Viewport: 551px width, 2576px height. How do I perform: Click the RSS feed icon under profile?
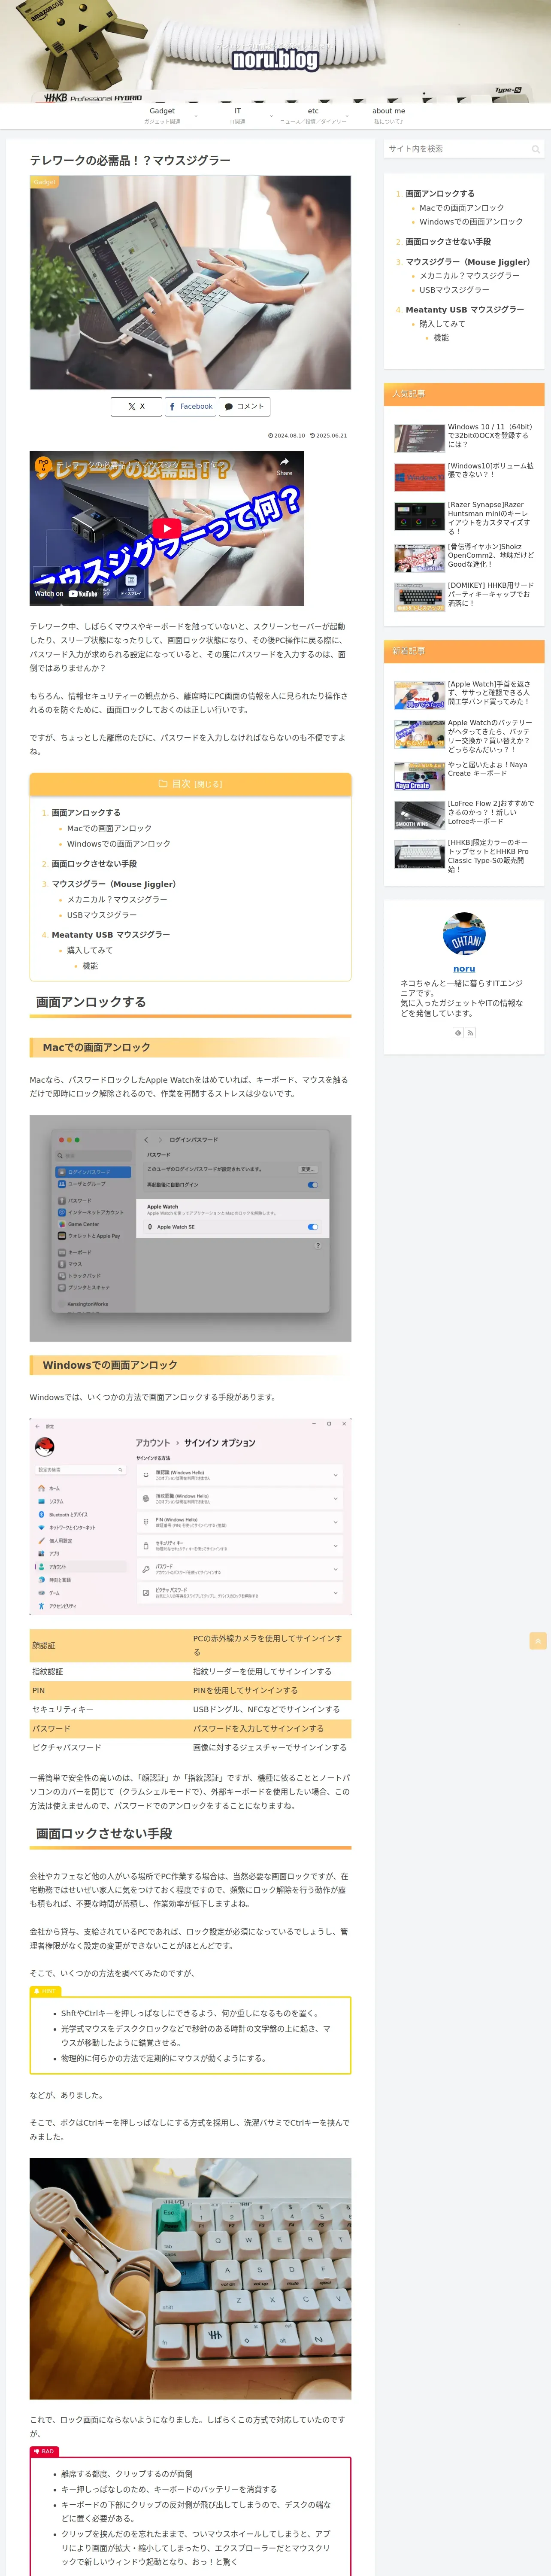point(470,1032)
